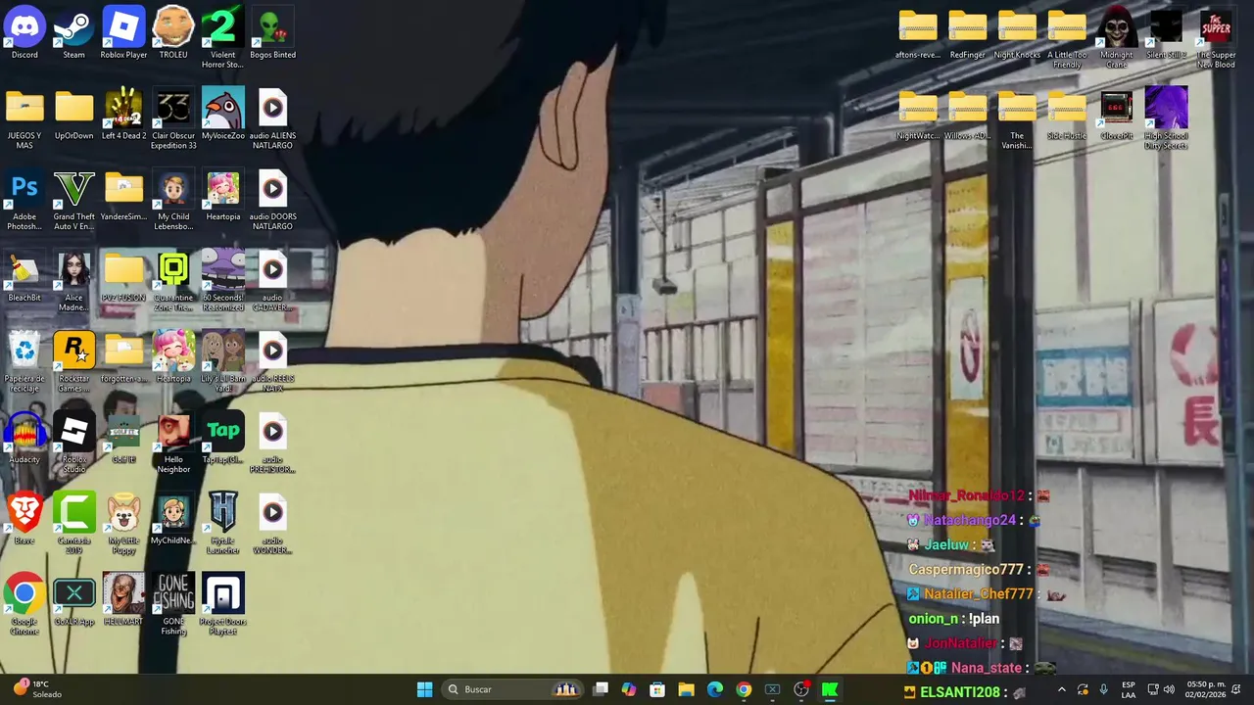Expand the hidden system tray icons

coord(1061,689)
